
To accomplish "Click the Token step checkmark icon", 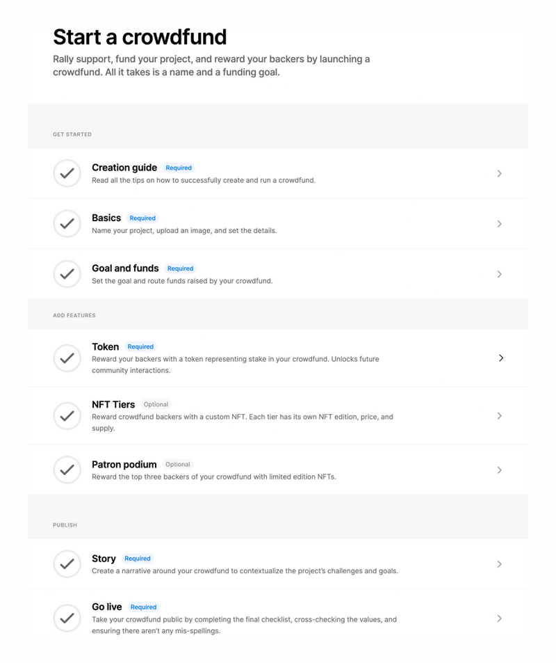I will tap(67, 358).
